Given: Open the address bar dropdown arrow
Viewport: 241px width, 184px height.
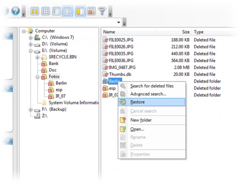Looking at the screenshot, I should [119, 23].
